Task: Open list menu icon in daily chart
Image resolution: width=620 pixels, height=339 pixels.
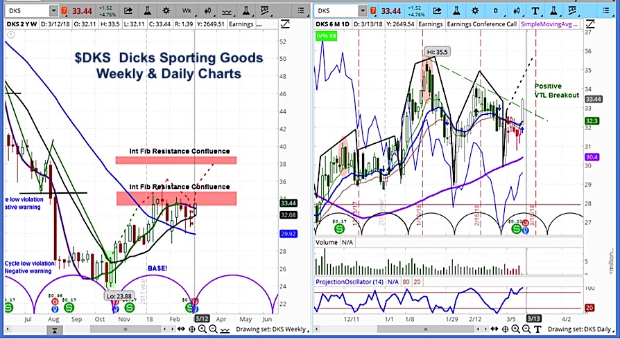Action: coord(606,10)
